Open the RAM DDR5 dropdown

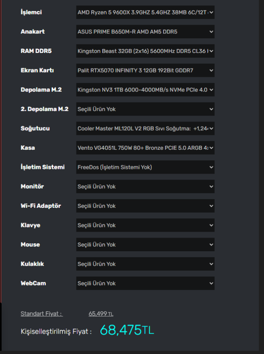[145, 51]
